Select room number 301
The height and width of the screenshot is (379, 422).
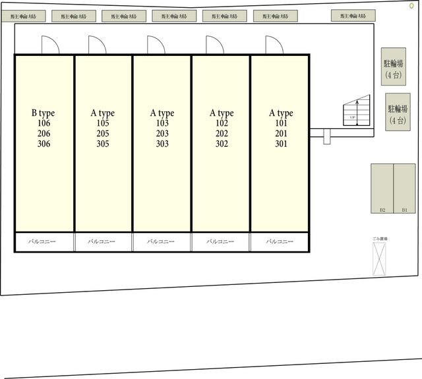(x=282, y=143)
